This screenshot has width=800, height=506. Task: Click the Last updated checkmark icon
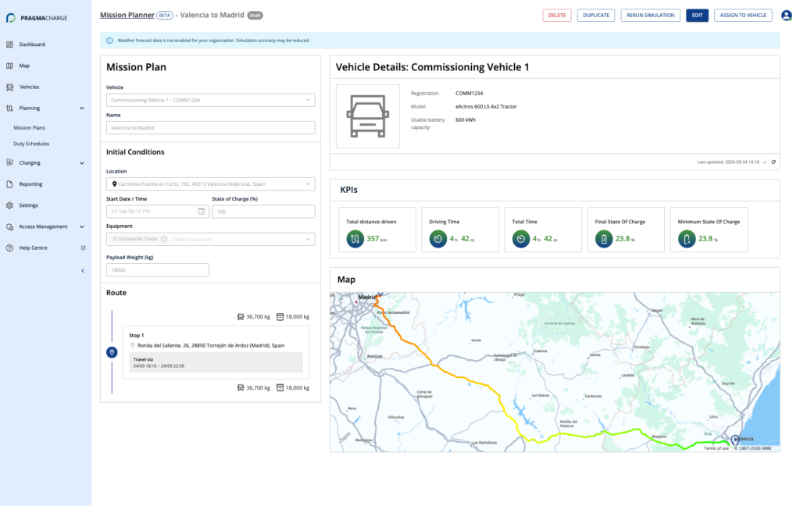[765, 162]
